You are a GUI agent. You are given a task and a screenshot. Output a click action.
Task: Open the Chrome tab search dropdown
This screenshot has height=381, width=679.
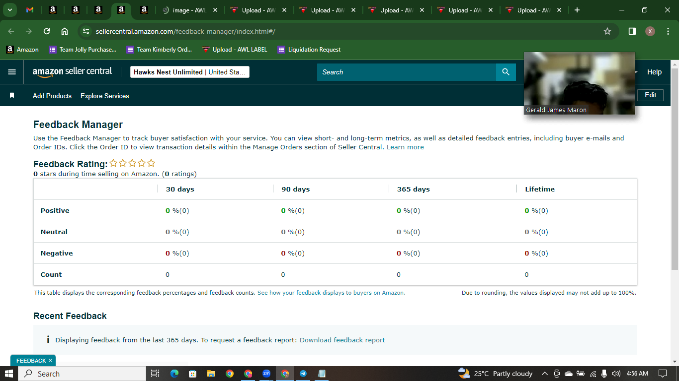point(9,10)
